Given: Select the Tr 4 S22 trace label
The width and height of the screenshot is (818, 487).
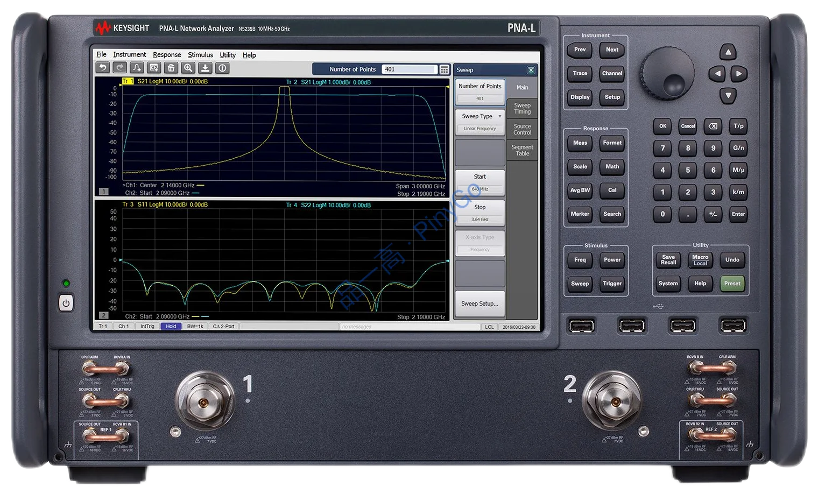Looking at the screenshot, I should 328,205.
